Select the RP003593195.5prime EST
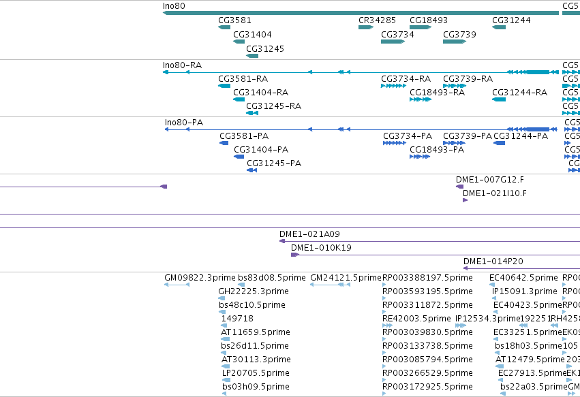 (384, 298)
